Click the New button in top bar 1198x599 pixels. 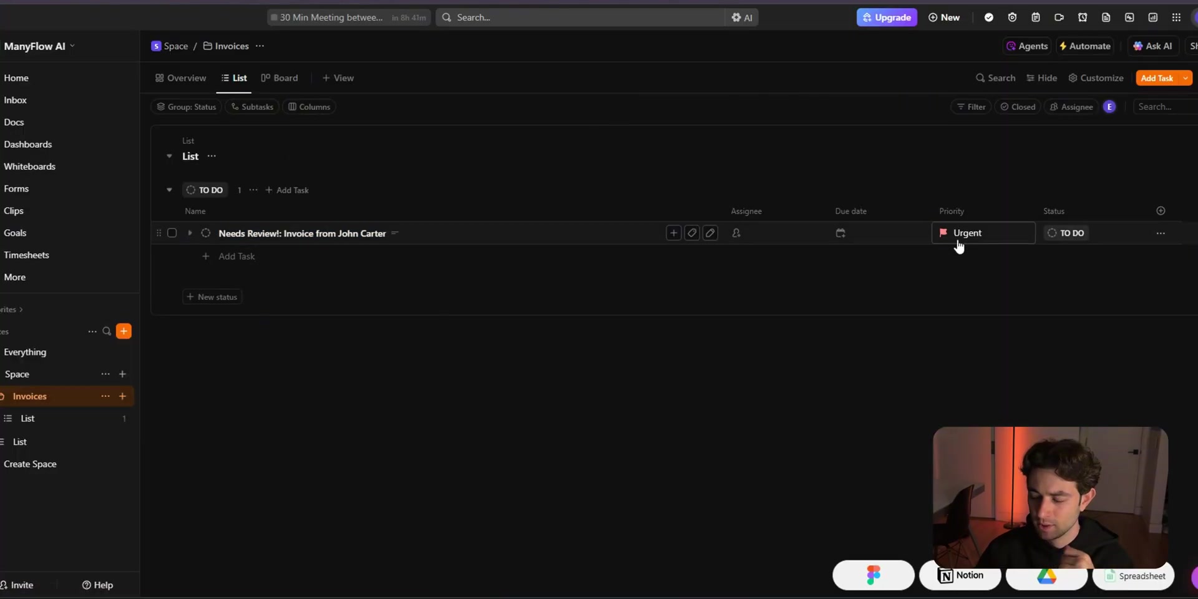[944, 17]
